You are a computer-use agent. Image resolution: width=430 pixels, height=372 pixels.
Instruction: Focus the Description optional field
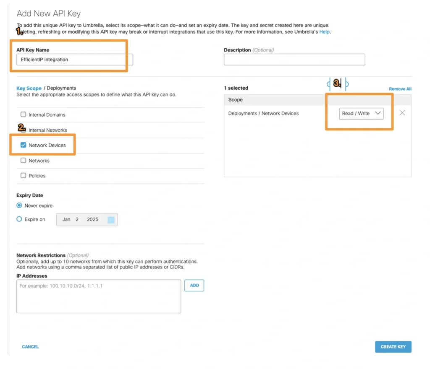tap(294, 59)
